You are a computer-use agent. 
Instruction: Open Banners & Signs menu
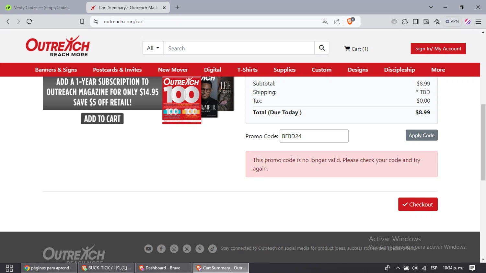click(x=56, y=70)
